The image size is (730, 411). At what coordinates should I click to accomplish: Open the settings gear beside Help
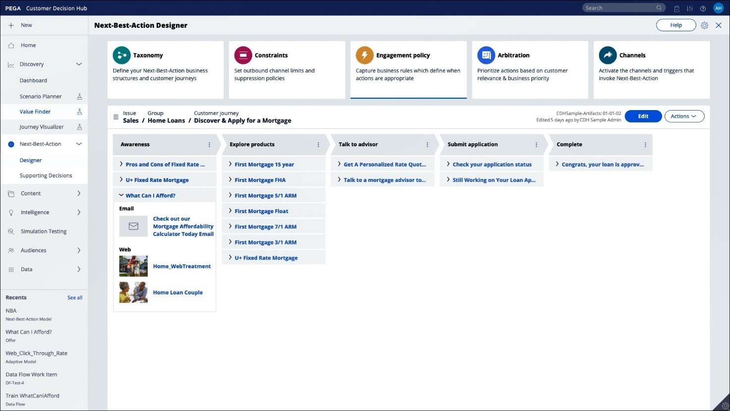(704, 25)
